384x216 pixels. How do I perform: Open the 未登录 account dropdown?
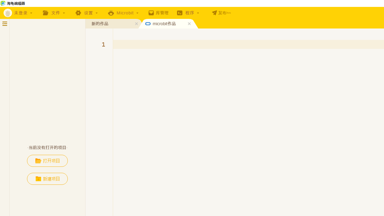point(22,13)
